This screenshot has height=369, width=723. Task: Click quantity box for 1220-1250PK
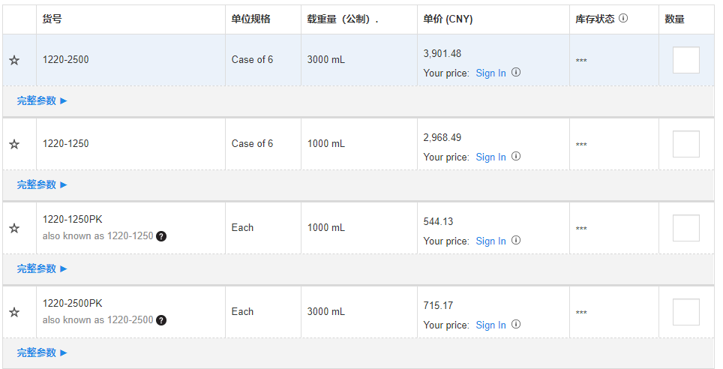685,228
